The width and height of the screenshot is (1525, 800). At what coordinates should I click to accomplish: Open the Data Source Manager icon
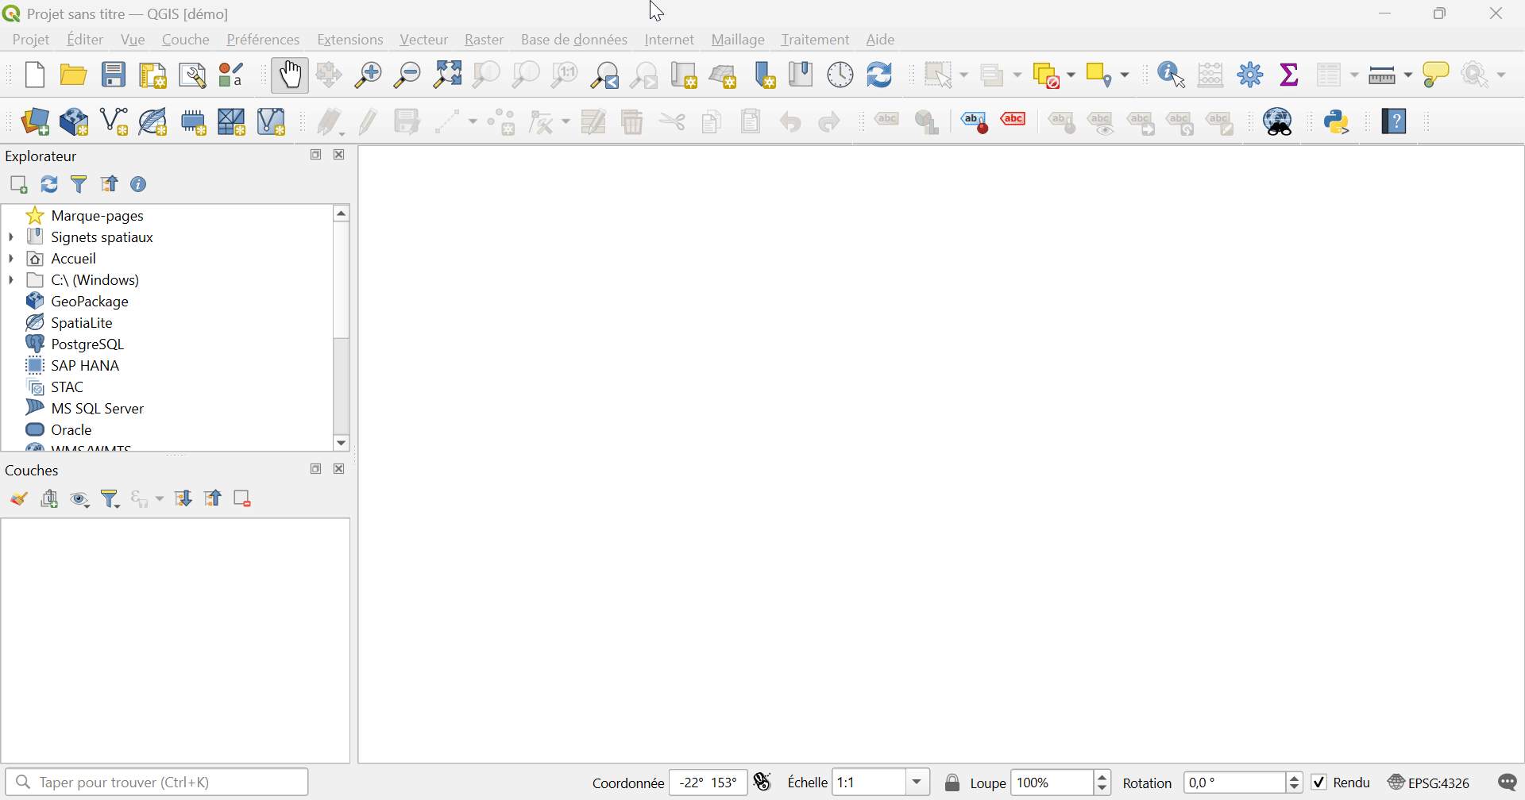[x=36, y=122]
